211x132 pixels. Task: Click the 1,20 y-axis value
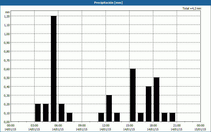tap(7, 16)
